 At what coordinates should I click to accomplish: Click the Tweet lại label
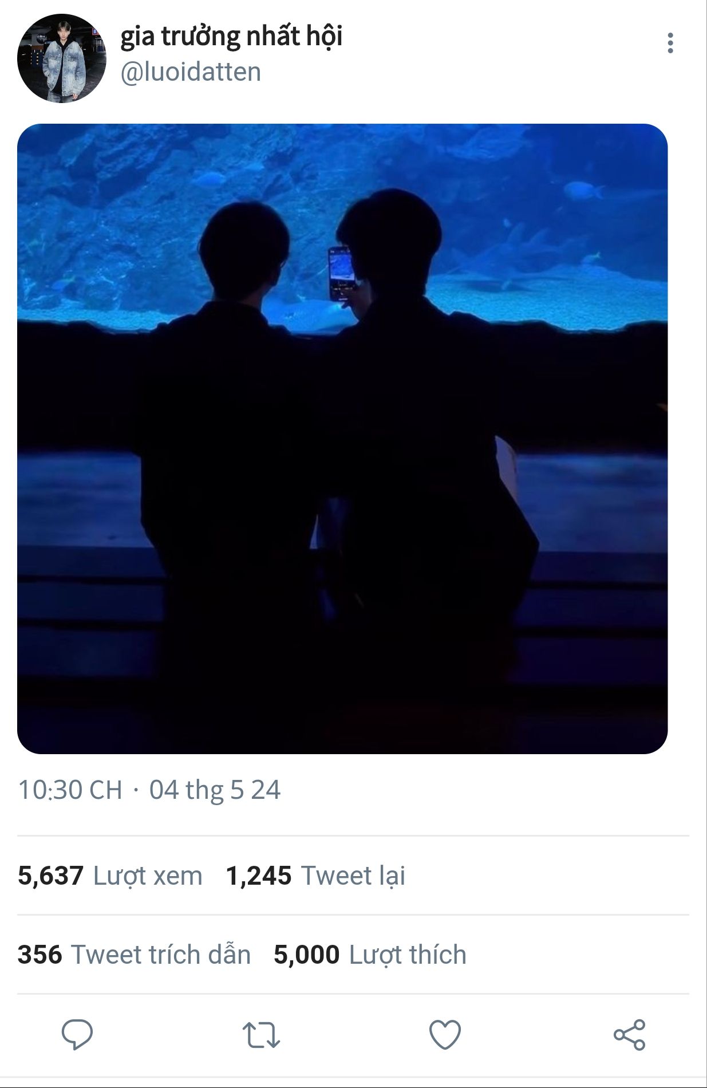tap(353, 876)
